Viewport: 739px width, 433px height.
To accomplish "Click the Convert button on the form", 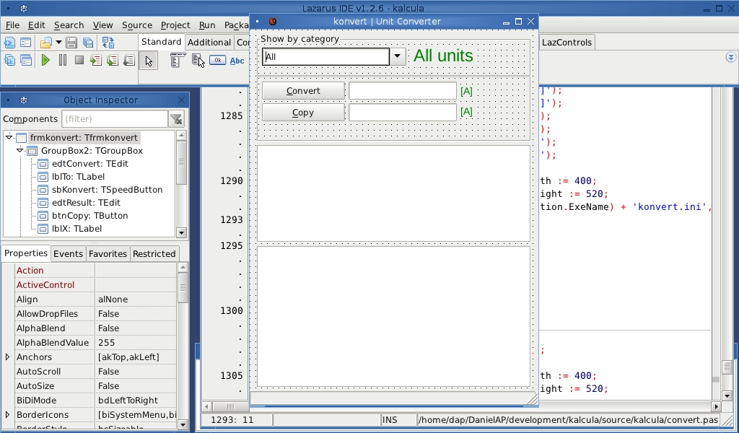I will coord(303,91).
